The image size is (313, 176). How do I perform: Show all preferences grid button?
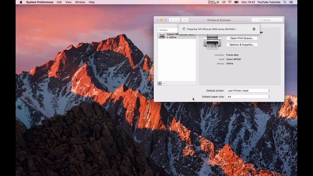[x=185, y=20]
